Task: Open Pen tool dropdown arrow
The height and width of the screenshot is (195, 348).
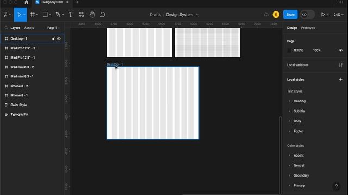Action: 63,15
